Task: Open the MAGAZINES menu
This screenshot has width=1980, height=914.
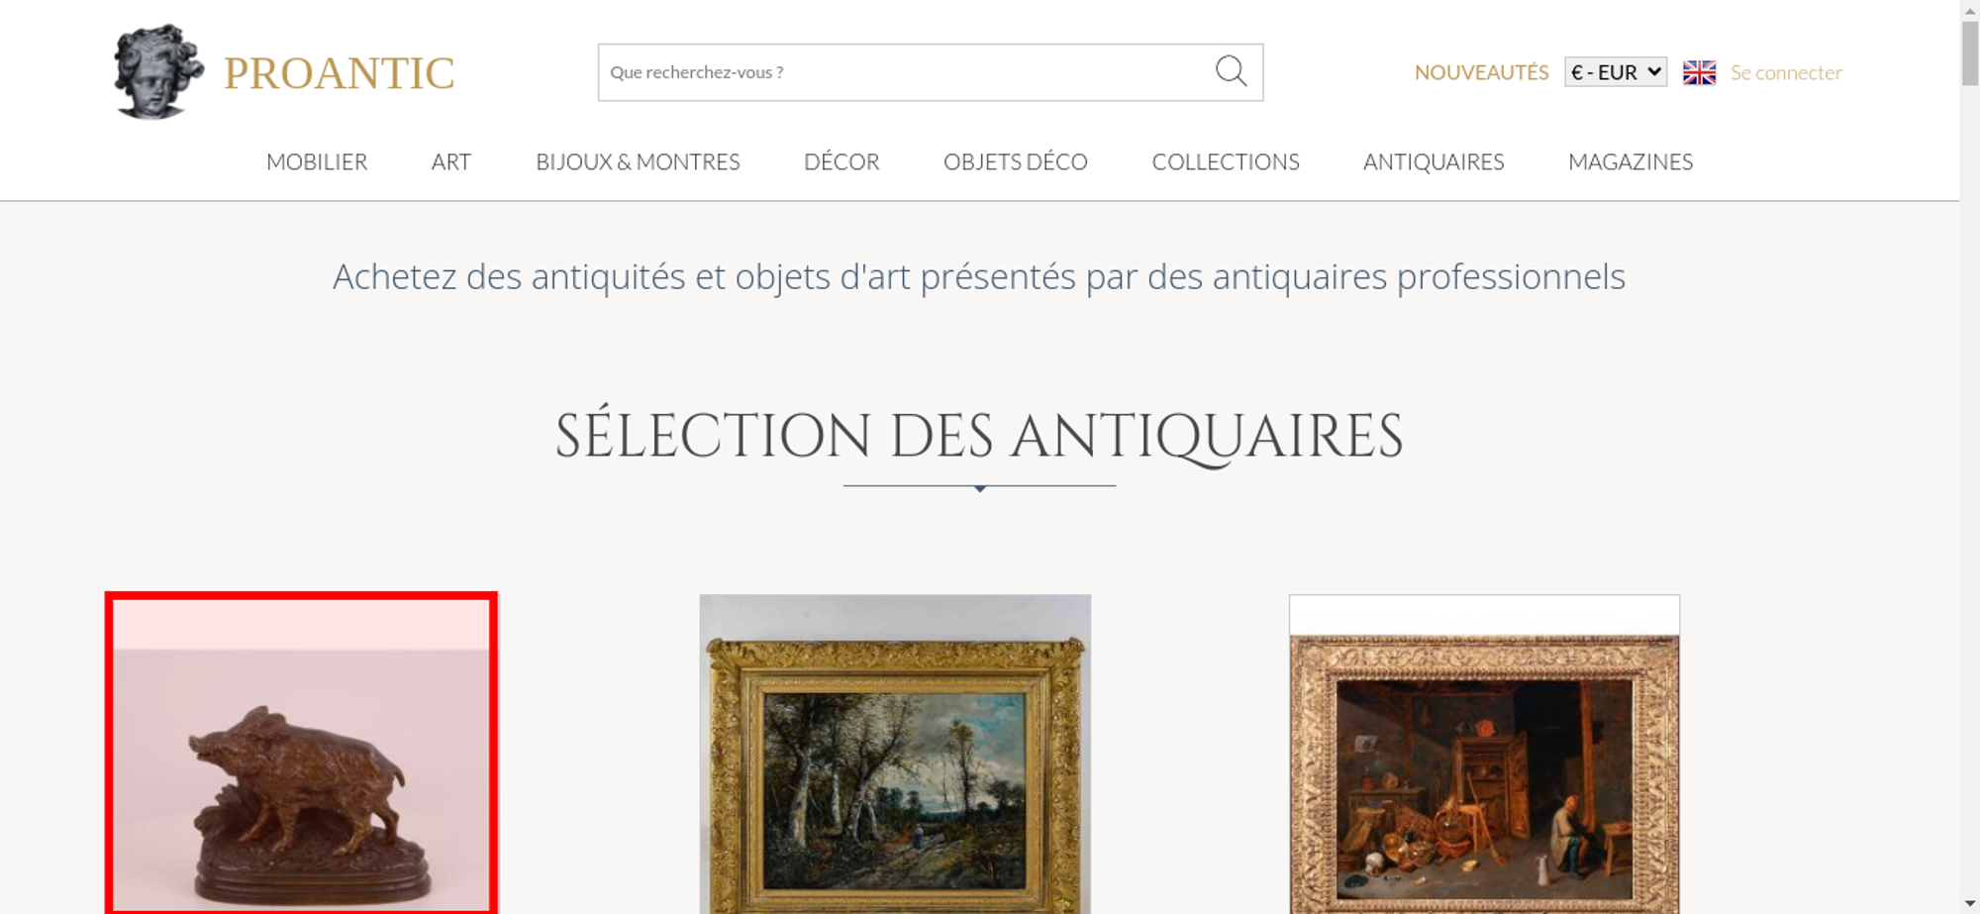Action: click(1631, 161)
